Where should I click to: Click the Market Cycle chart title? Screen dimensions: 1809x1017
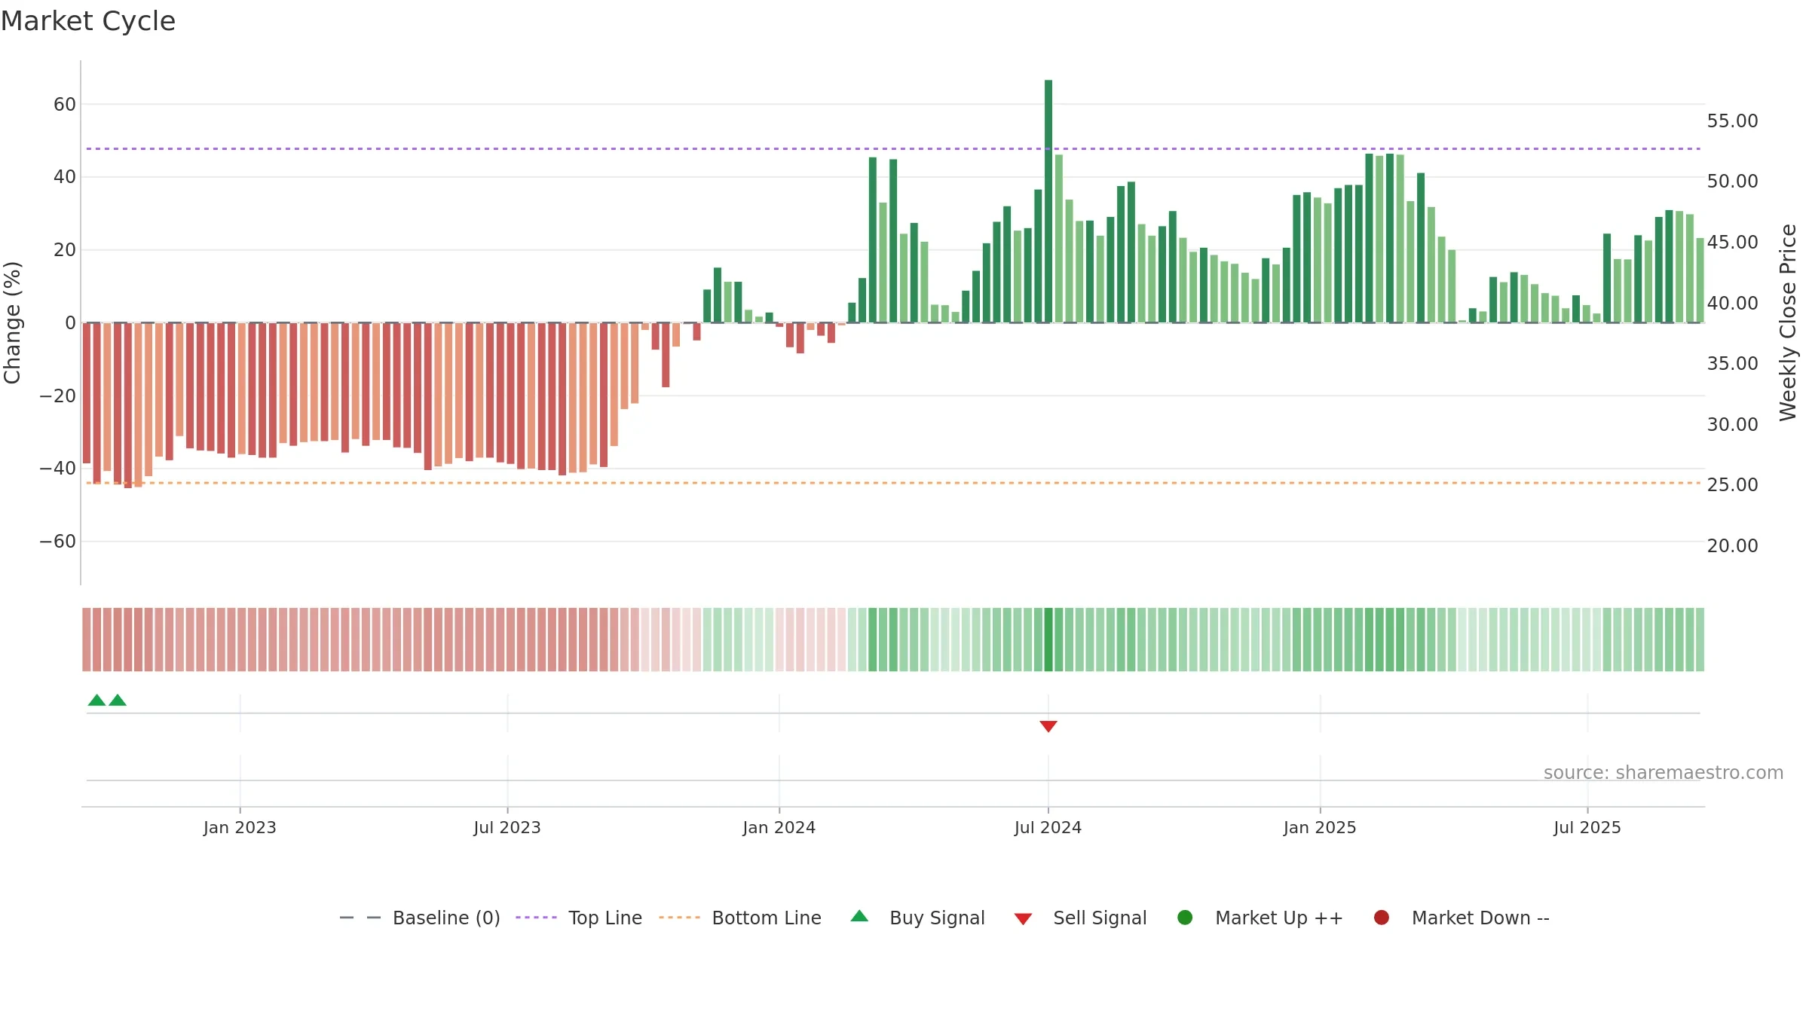pyautogui.click(x=88, y=21)
